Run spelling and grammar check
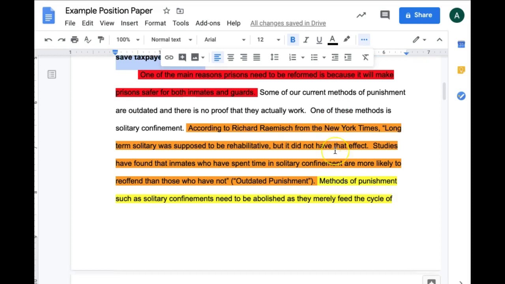505x284 pixels. click(88, 39)
